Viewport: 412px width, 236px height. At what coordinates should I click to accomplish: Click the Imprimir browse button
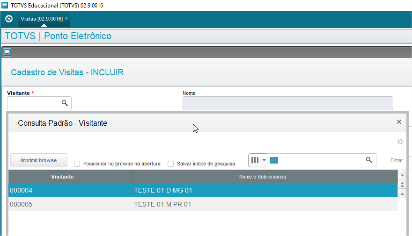[x=39, y=160]
